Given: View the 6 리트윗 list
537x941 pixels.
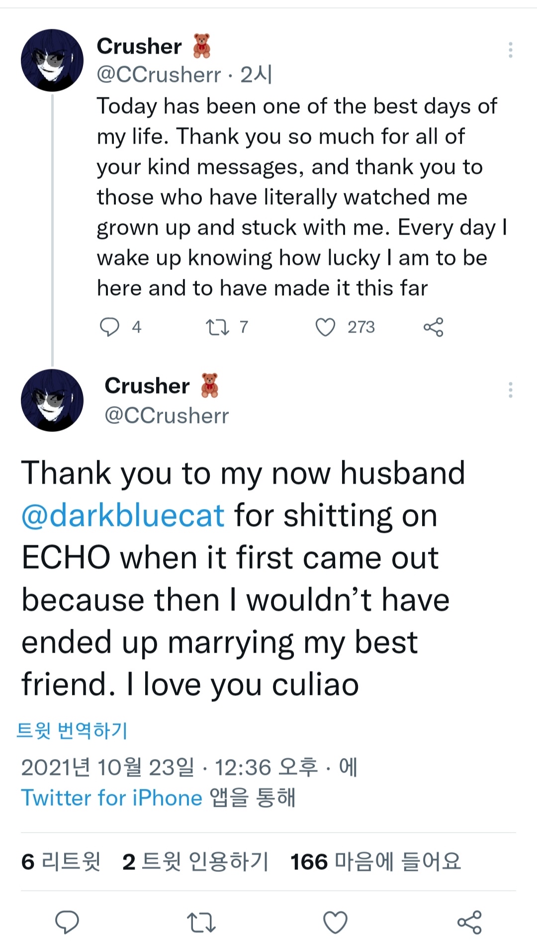Looking at the screenshot, I should point(61,861).
